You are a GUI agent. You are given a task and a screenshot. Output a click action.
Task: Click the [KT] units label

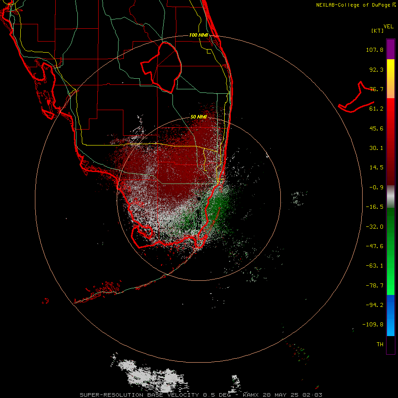point(377,31)
